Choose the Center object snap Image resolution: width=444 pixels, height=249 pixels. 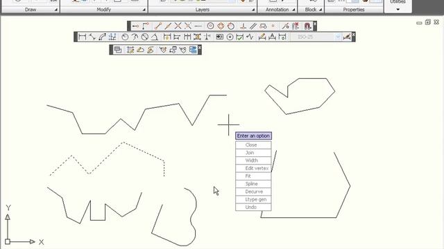(210, 26)
